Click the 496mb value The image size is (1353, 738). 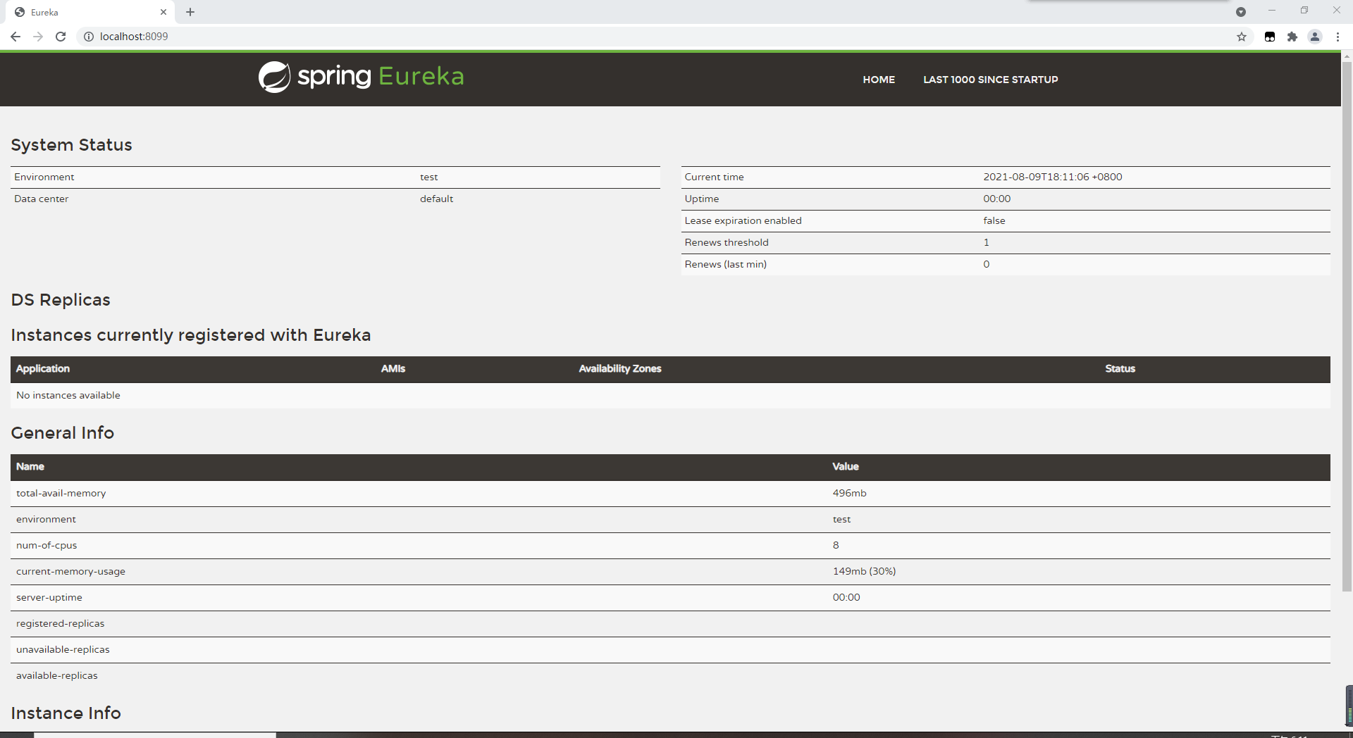849,493
